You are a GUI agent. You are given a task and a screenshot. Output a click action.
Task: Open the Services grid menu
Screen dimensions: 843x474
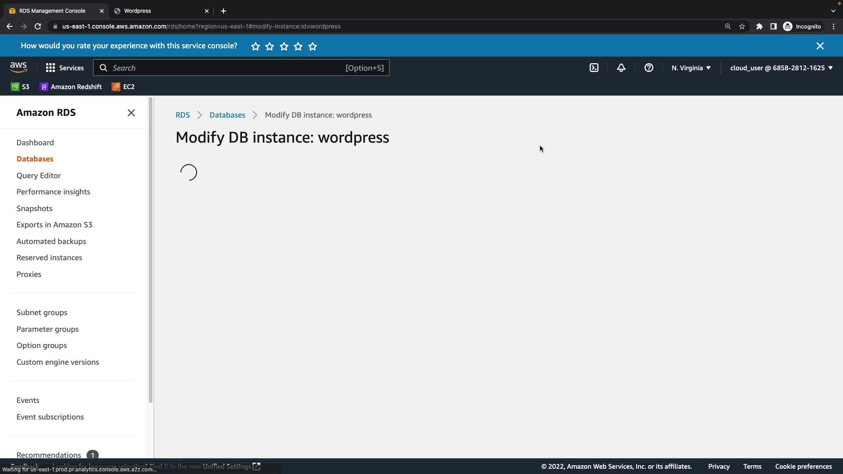65,68
